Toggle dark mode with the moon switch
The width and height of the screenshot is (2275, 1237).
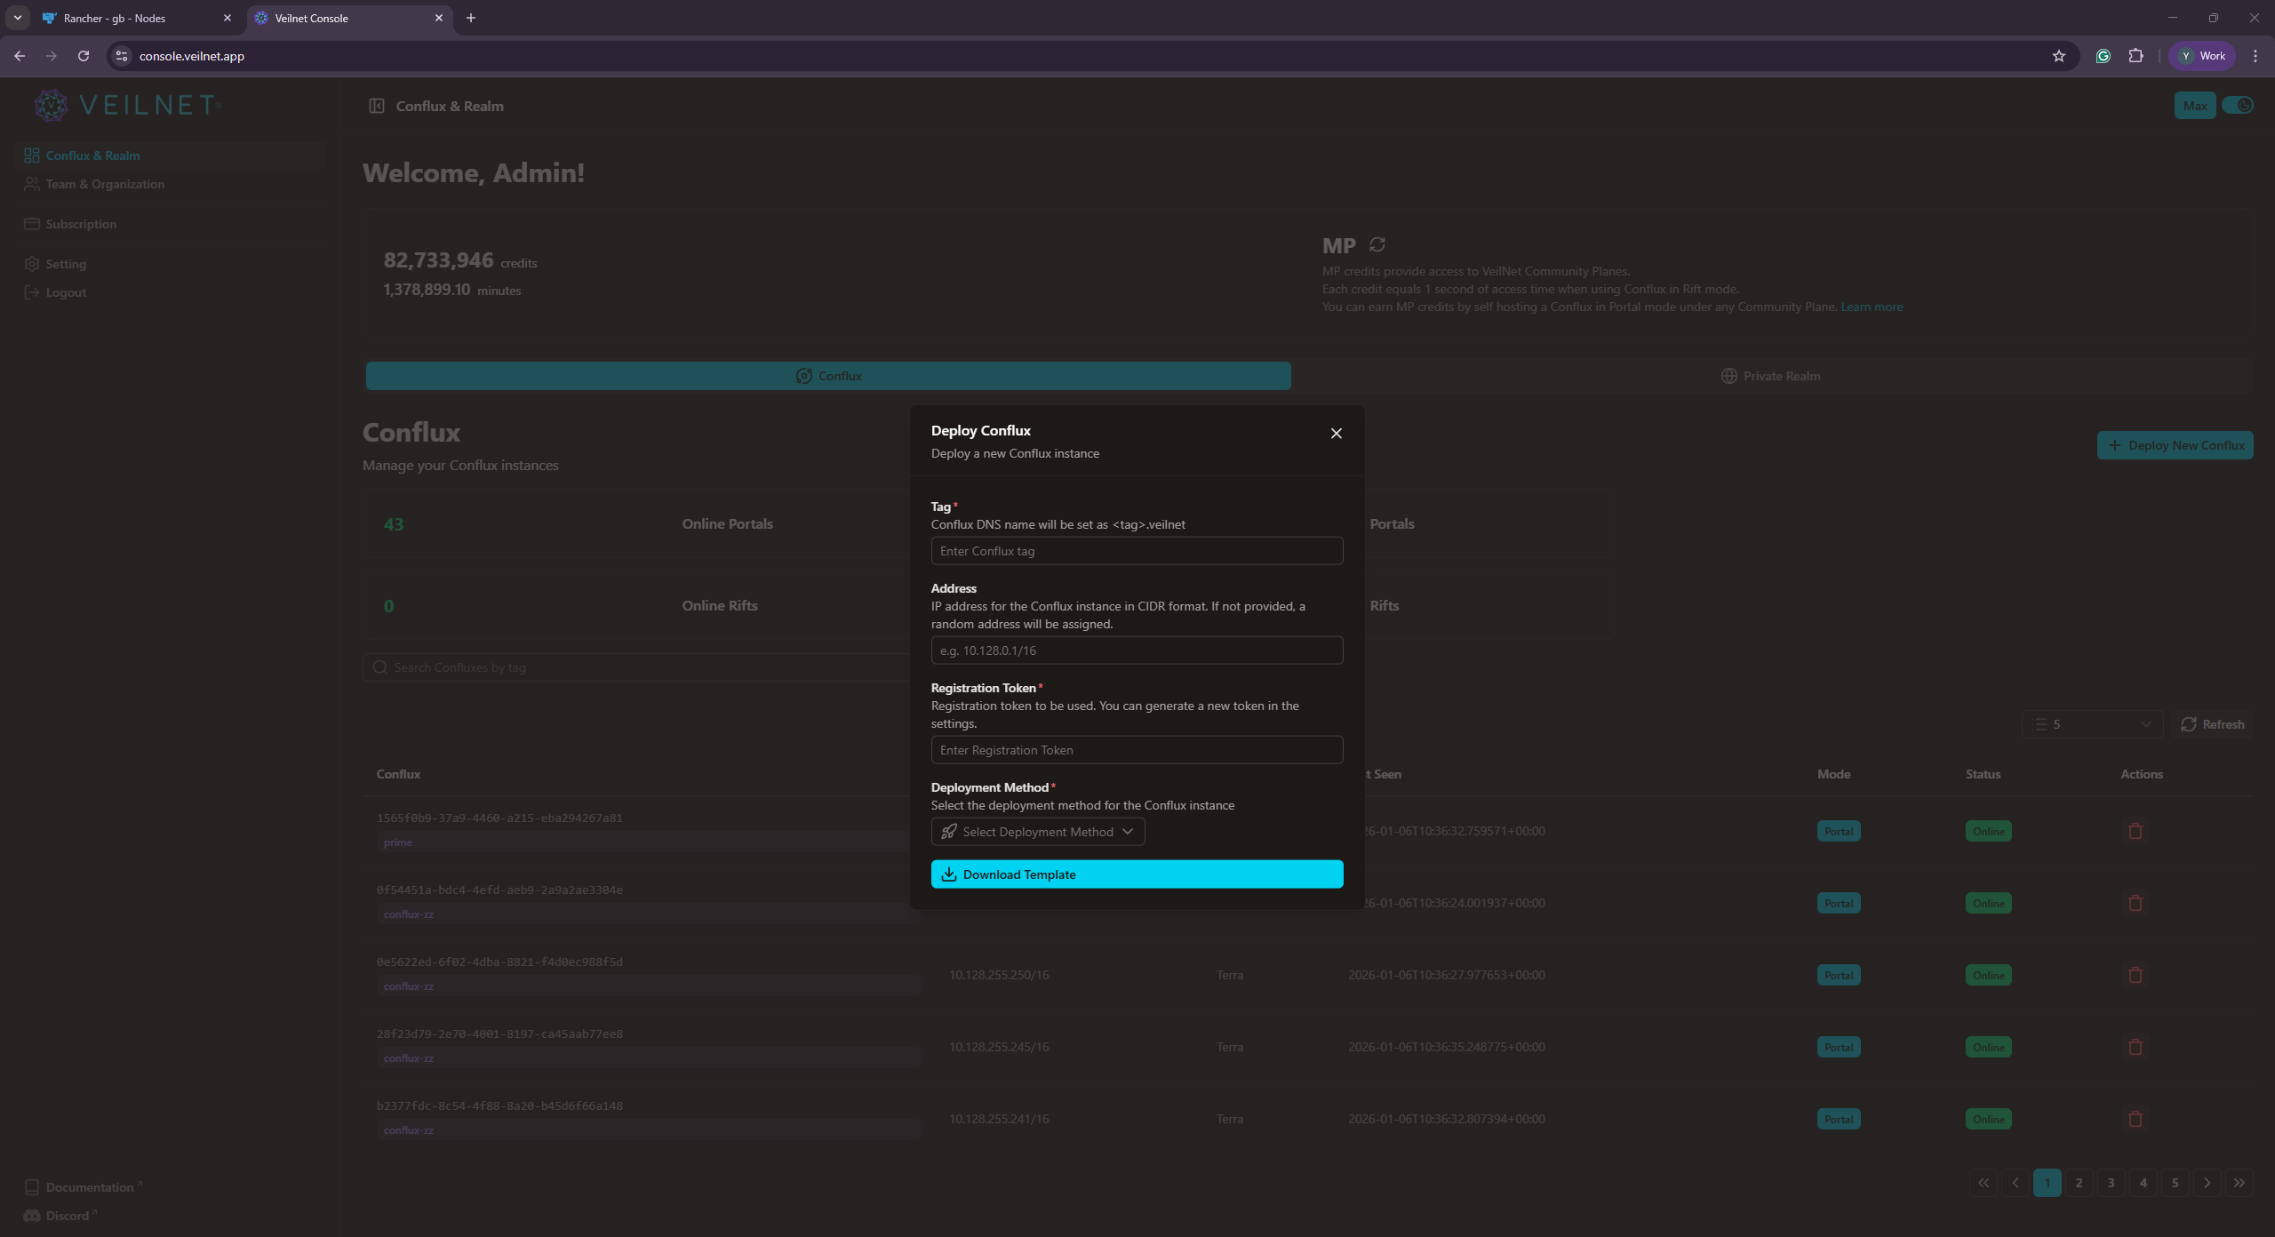pos(2239,105)
